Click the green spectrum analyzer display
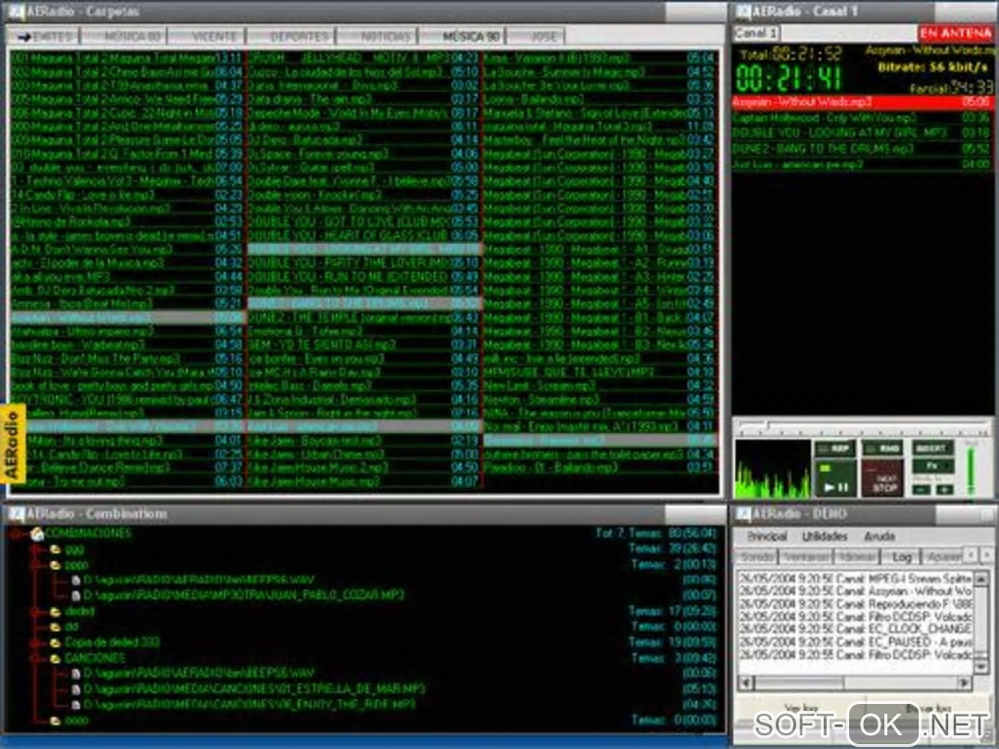This screenshot has height=749, width=999. click(x=772, y=469)
